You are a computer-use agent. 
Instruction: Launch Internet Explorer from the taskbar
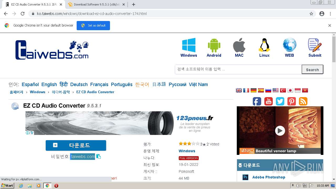(21, 186)
